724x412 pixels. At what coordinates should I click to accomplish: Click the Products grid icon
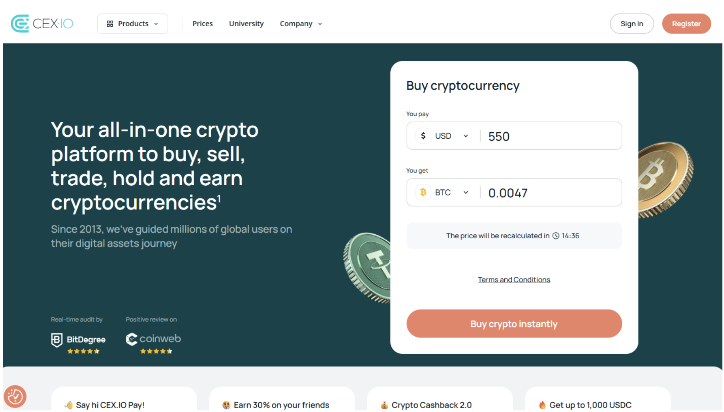pyautogui.click(x=110, y=24)
